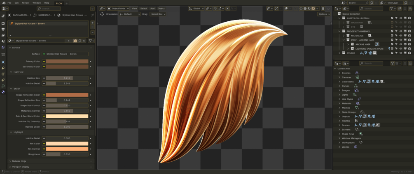Open the Object Constraints properties tab

point(3,80)
